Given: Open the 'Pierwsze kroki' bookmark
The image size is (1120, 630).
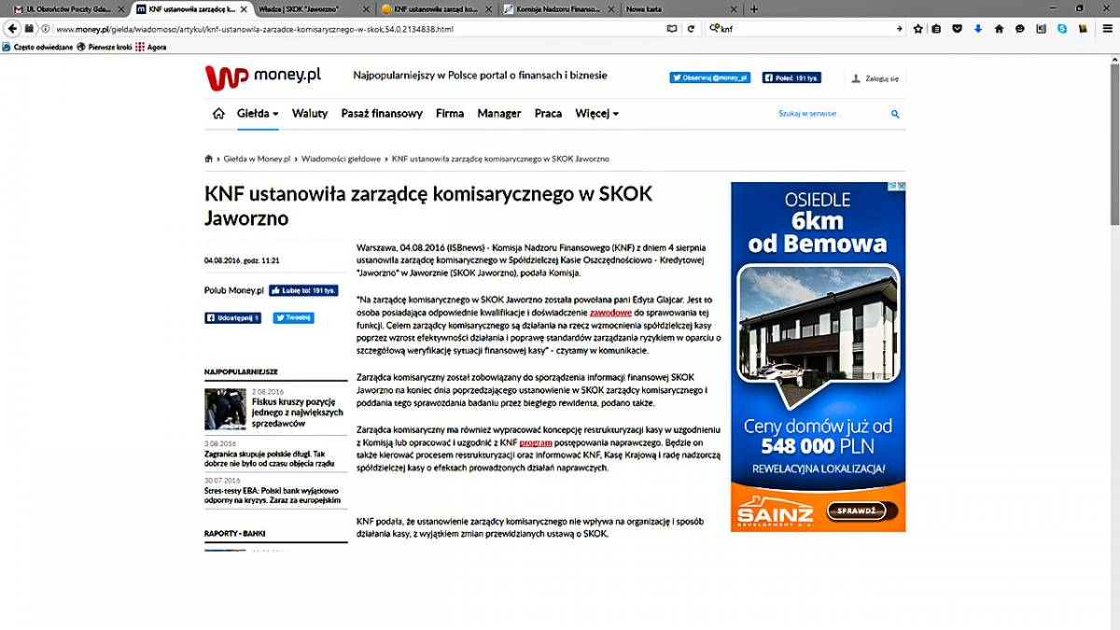Looking at the screenshot, I should coord(105,47).
